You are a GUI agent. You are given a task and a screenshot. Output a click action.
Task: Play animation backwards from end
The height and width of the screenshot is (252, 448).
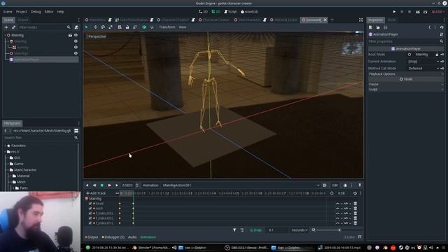pos(87,185)
